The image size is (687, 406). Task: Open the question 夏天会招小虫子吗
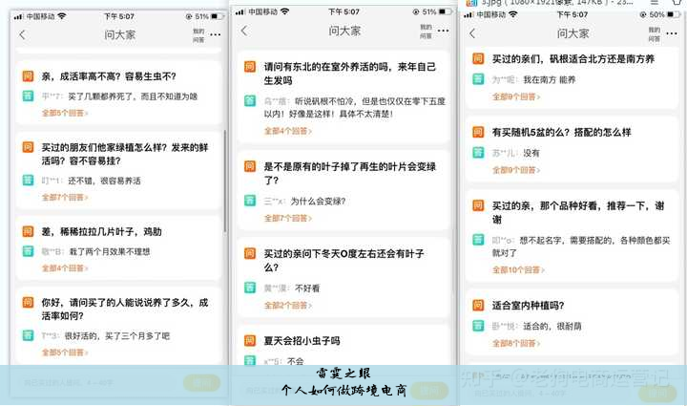(302, 341)
